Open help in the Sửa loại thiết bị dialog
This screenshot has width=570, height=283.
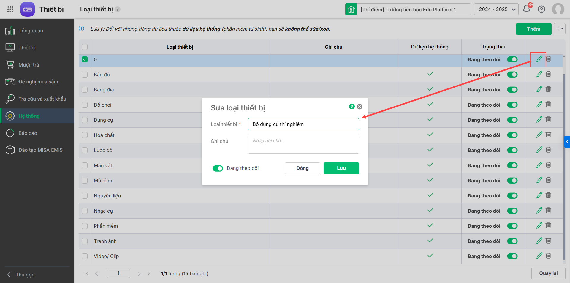352,107
